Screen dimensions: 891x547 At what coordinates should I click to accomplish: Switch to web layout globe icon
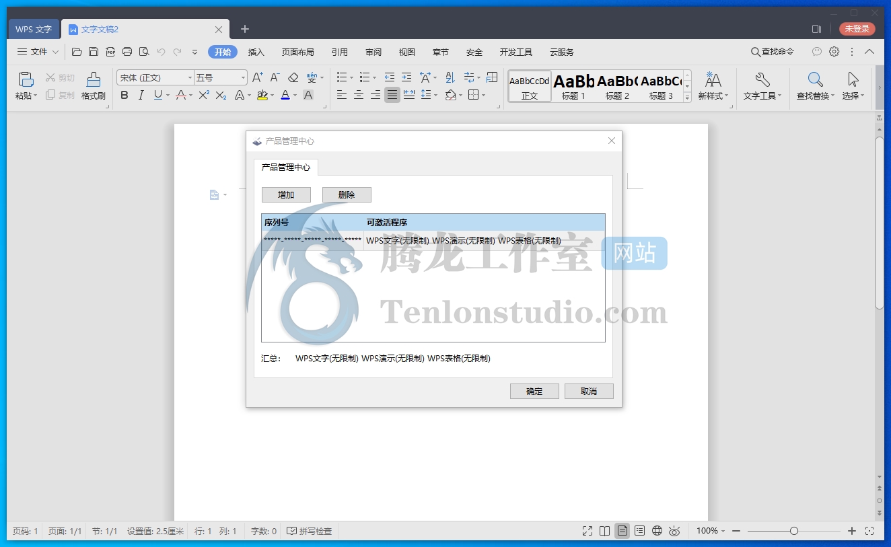(x=657, y=531)
